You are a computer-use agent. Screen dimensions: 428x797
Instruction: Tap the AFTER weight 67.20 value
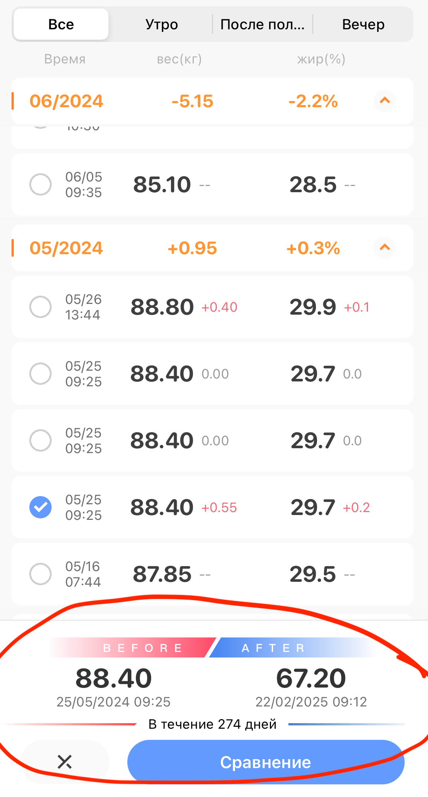(311, 678)
